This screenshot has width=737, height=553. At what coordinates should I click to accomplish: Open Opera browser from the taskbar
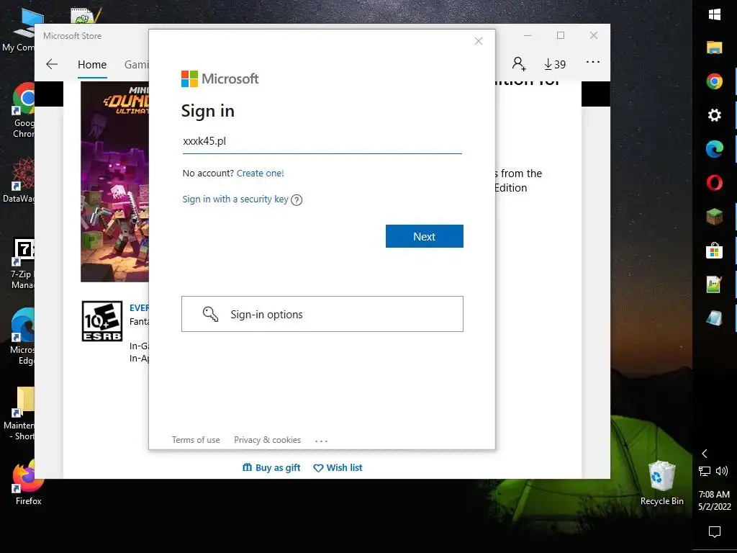tap(715, 182)
